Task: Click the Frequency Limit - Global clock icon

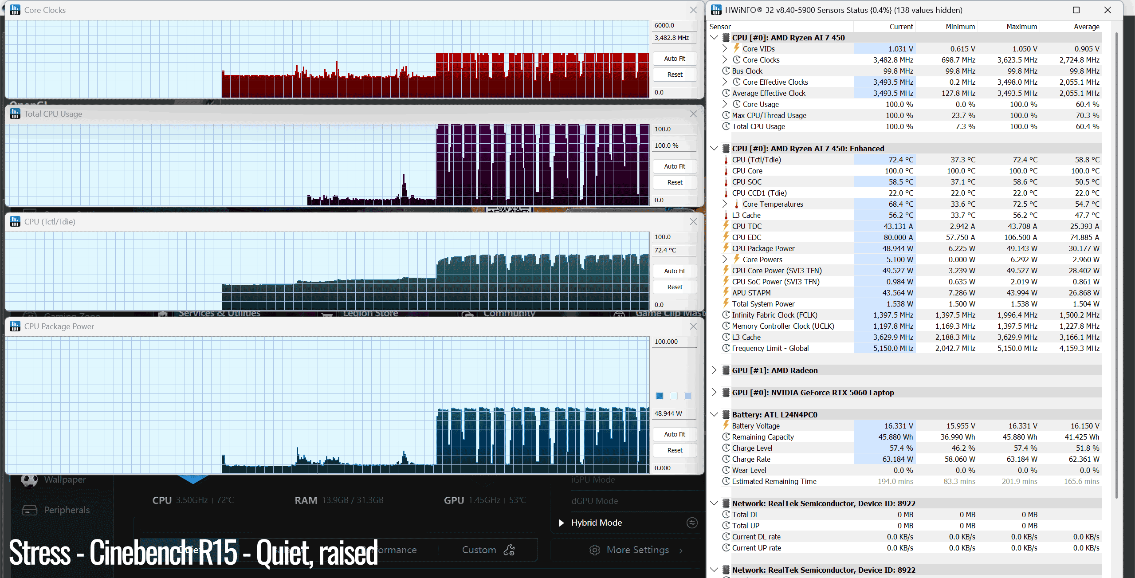Action: (x=726, y=348)
